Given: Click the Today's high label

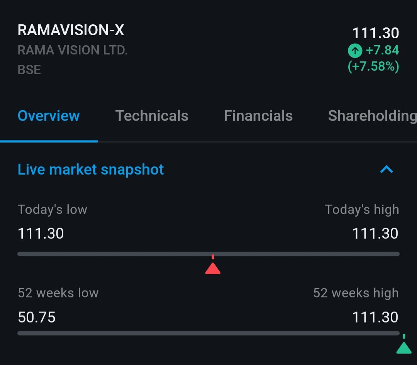Looking at the screenshot, I should [362, 210].
